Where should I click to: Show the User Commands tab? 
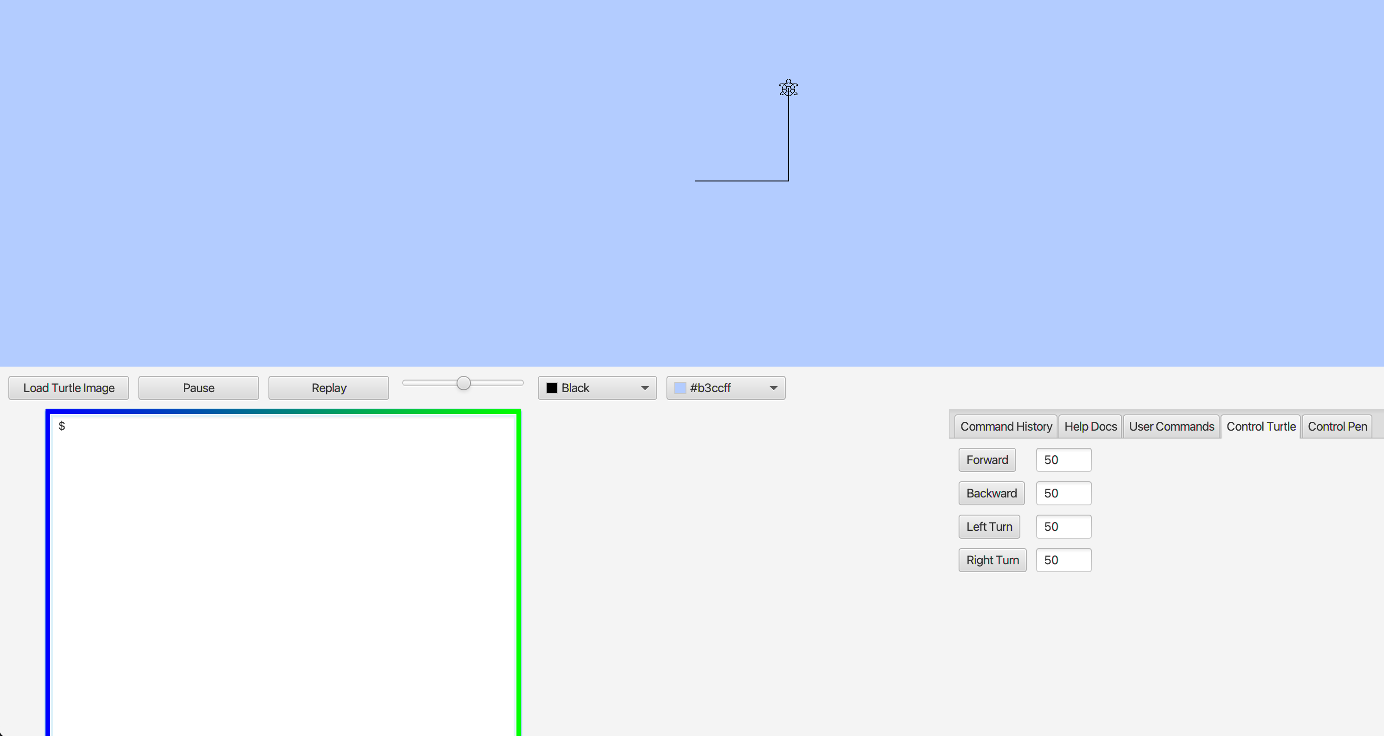pyautogui.click(x=1171, y=426)
